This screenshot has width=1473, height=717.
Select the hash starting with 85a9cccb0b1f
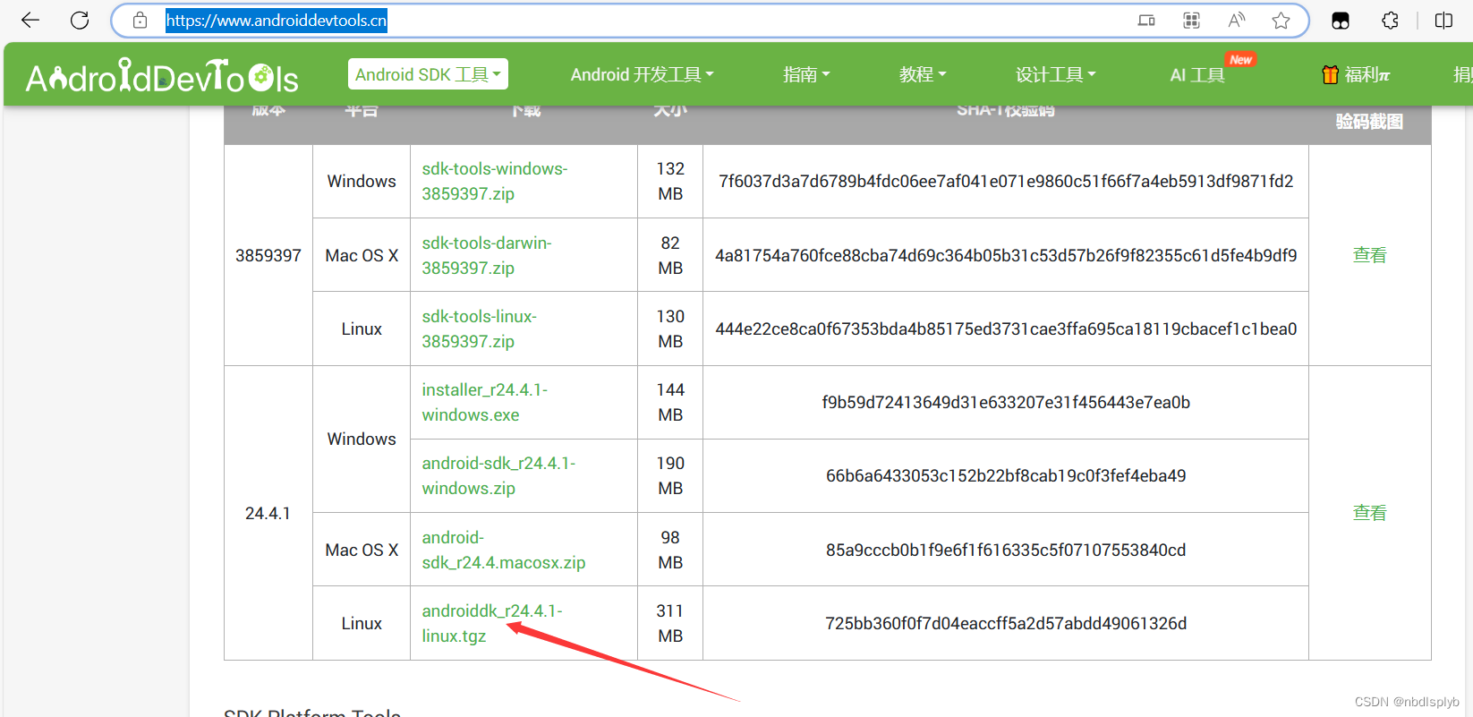pyautogui.click(x=1006, y=550)
